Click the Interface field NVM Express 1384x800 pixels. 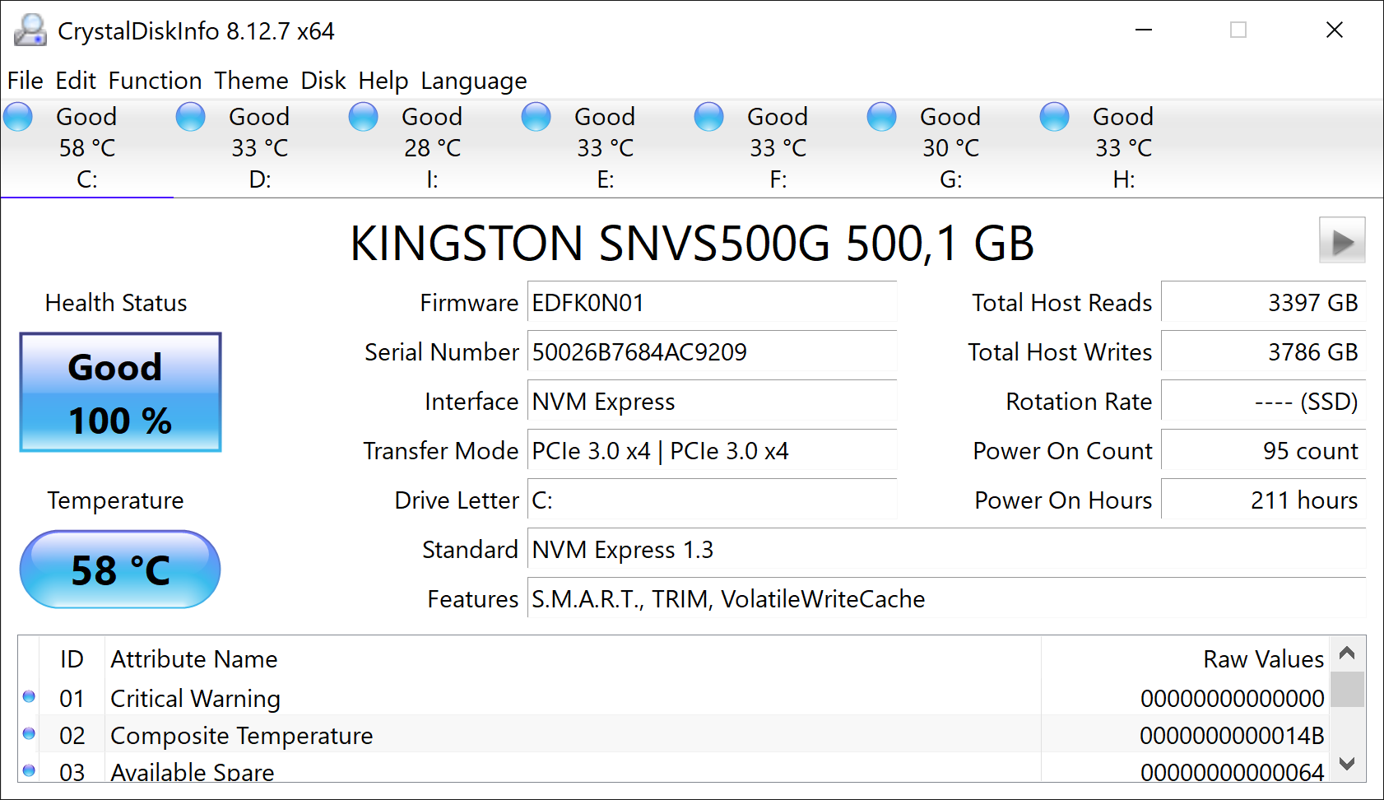(712, 401)
